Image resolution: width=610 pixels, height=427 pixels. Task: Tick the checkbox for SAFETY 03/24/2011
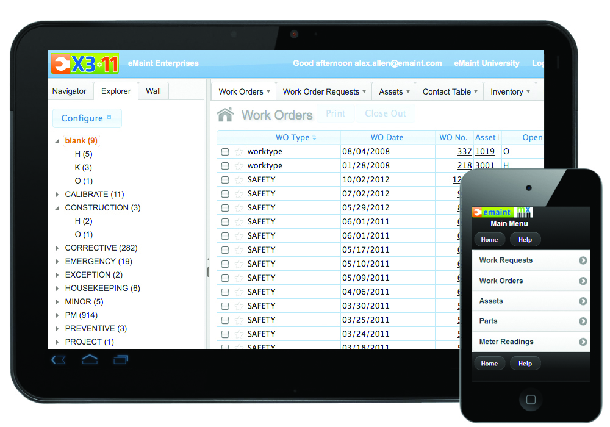click(225, 334)
